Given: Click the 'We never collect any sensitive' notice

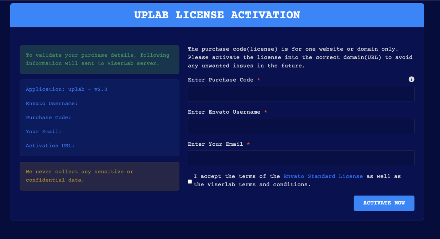Looking at the screenshot, I should (99, 176).
